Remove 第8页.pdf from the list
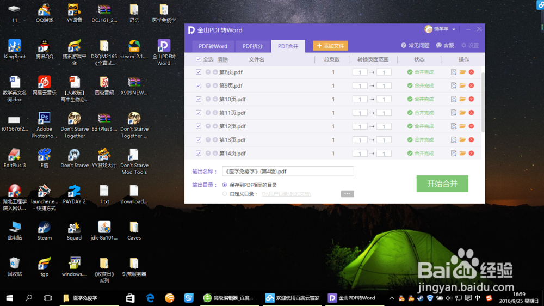This screenshot has width=544, height=306. [471, 72]
